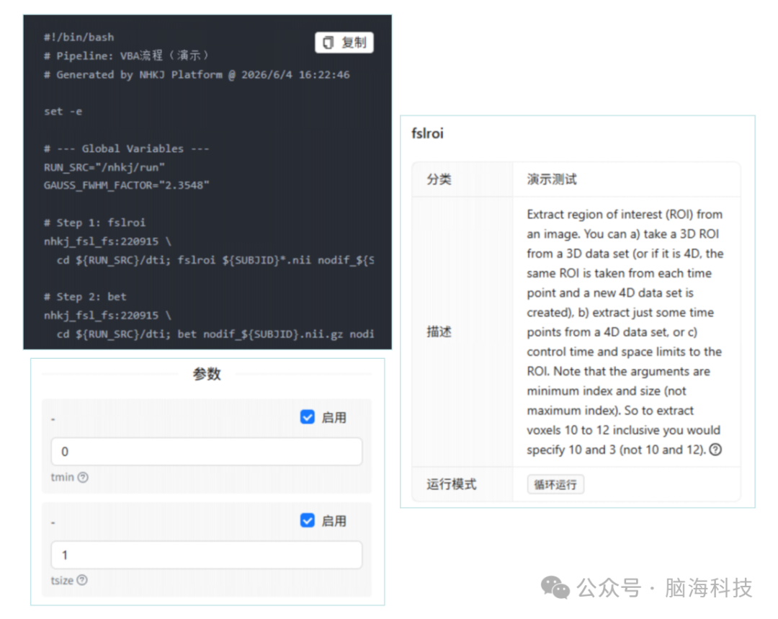Click the '# Step 1: fslroi' code line
Screen dimensions: 778x619
tap(95, 223)
